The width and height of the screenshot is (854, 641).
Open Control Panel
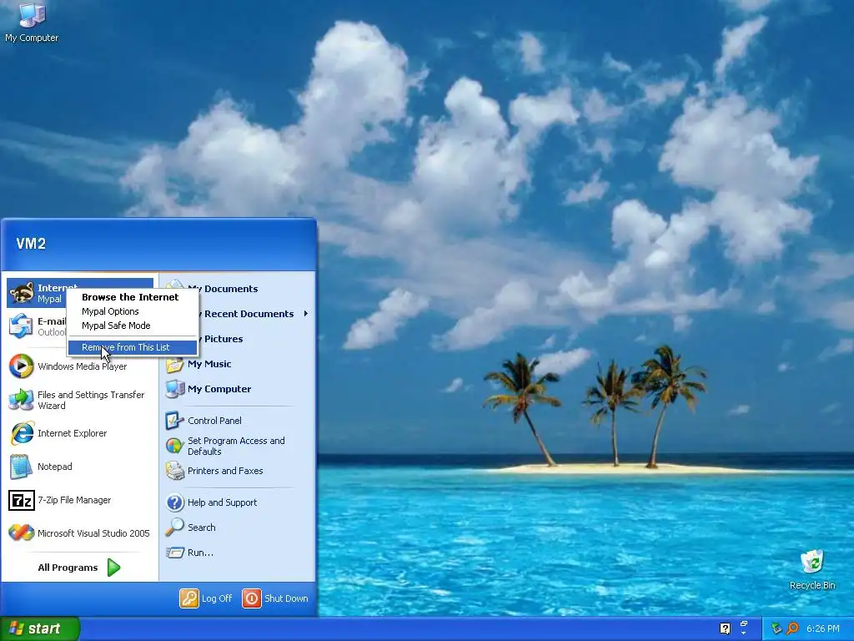(x=238, y=421)
